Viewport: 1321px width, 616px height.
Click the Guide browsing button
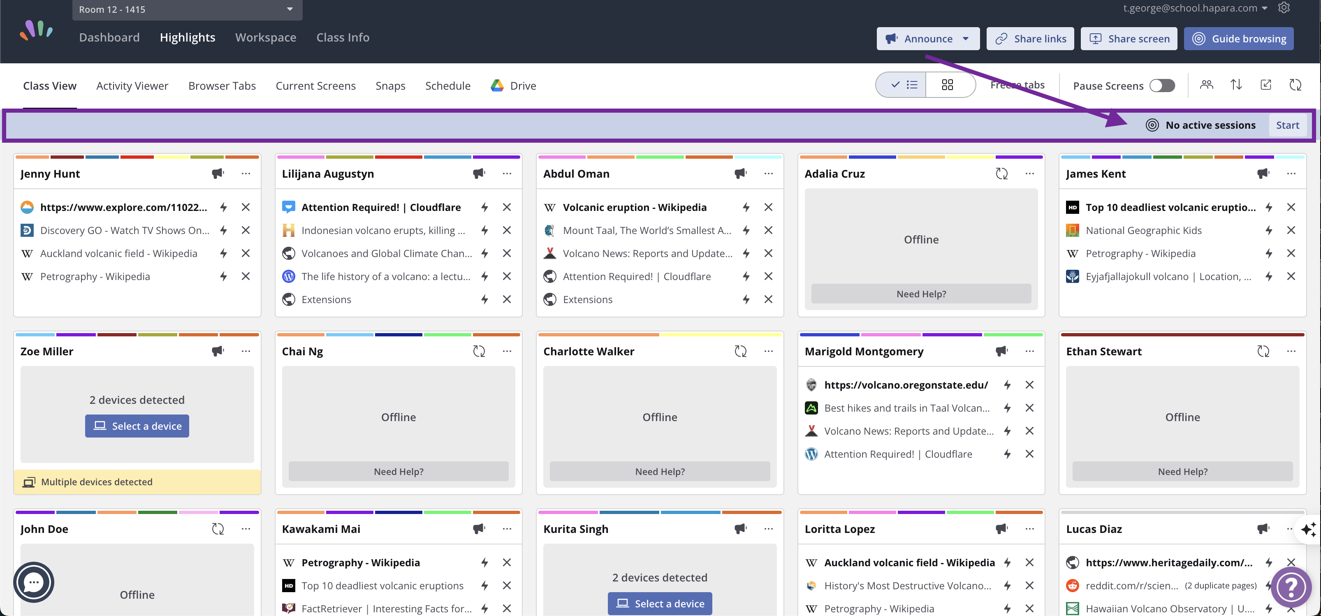tap(1238, 39)
